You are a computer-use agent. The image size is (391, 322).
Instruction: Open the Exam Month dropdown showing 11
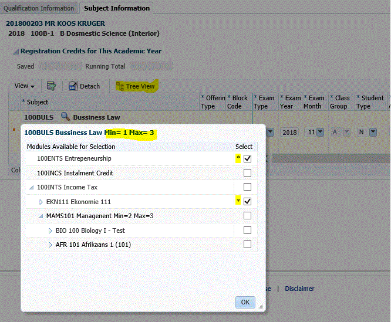click(320, 132)
